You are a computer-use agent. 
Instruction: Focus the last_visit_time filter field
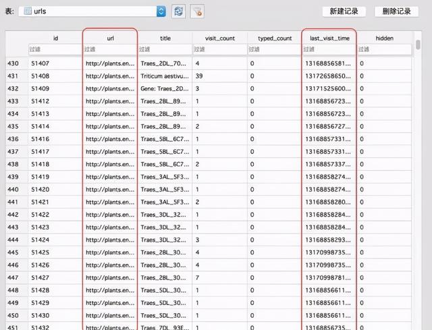click(329, 49)
